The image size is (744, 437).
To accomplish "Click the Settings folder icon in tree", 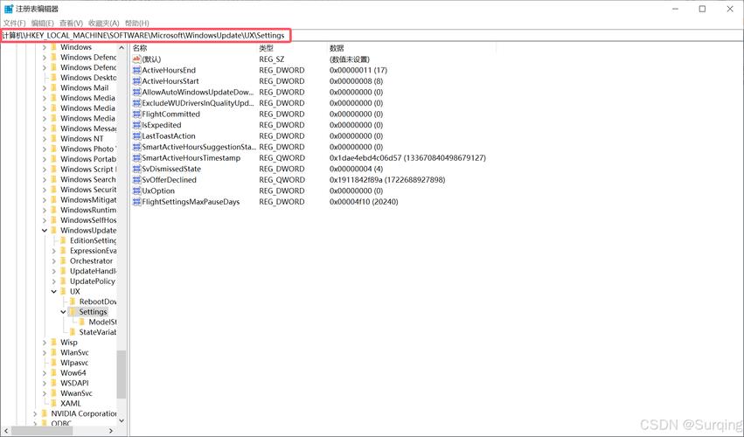I will point(73,312).
